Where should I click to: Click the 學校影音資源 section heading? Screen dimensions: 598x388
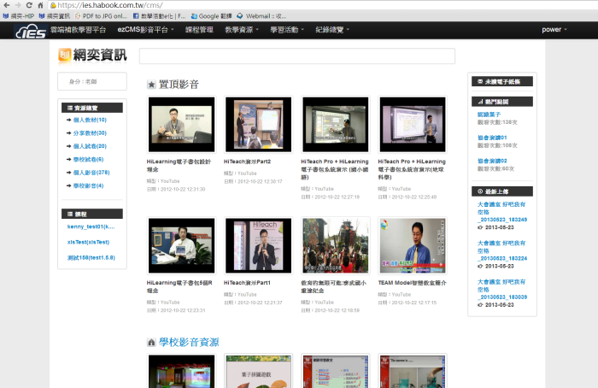coord(189,342)
